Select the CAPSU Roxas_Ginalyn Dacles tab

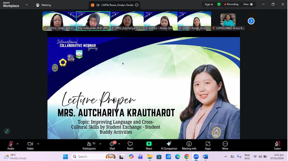click(114, 5)
